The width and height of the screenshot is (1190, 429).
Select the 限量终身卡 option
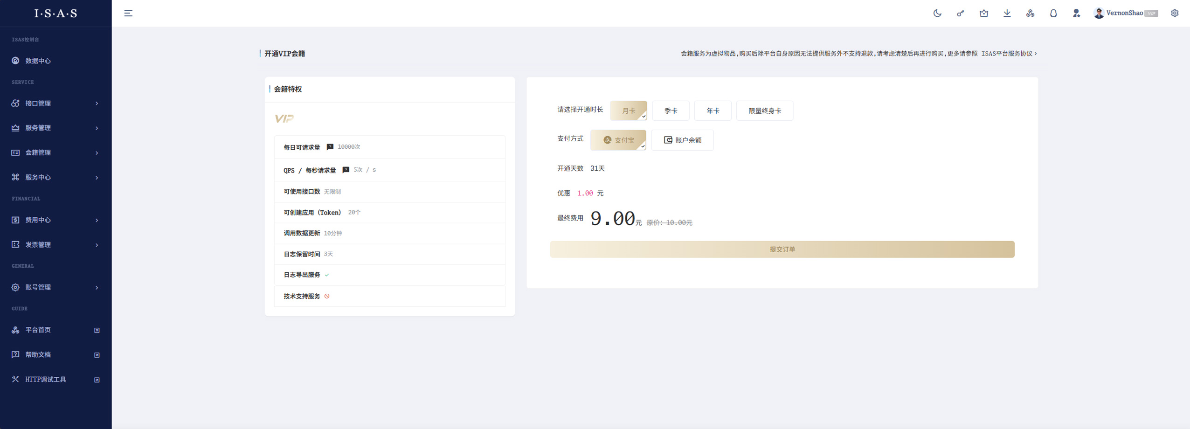coord(764,111)
